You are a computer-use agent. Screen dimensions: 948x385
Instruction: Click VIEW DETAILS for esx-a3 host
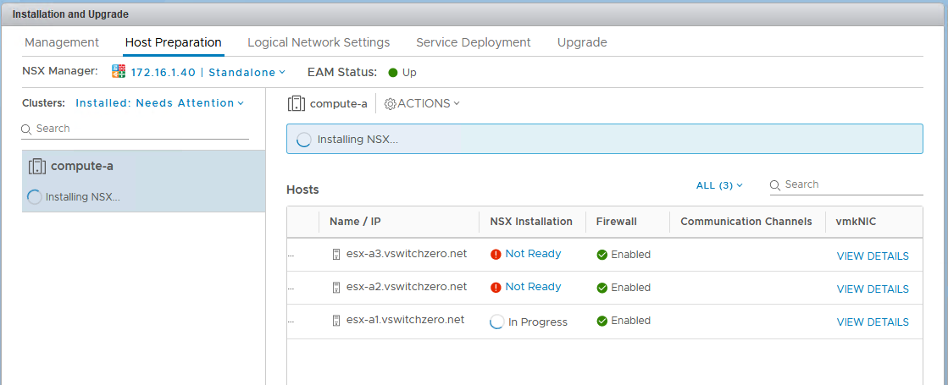tap(872, 256)
